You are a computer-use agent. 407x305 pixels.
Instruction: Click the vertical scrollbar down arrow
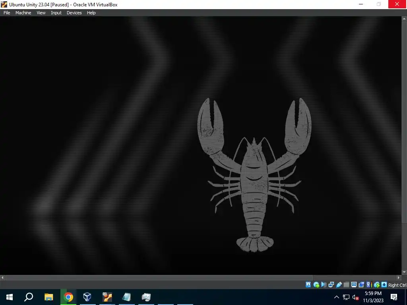tap(404, 272)
